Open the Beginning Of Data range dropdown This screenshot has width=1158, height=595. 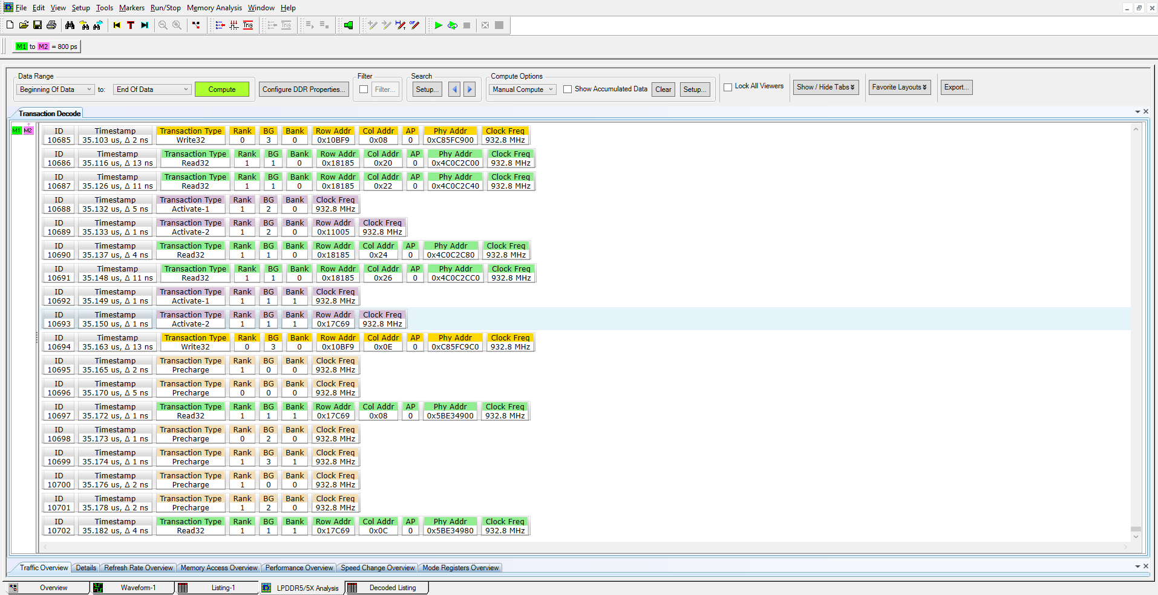pyautogui.click(x=56, y=89)
